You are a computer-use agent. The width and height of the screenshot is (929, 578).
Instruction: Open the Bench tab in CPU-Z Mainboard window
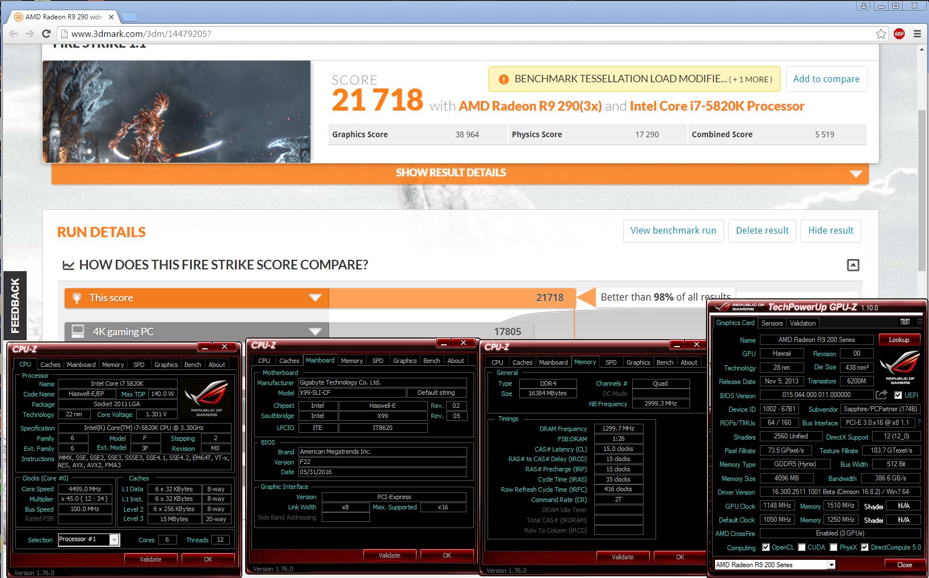point(431,361)
